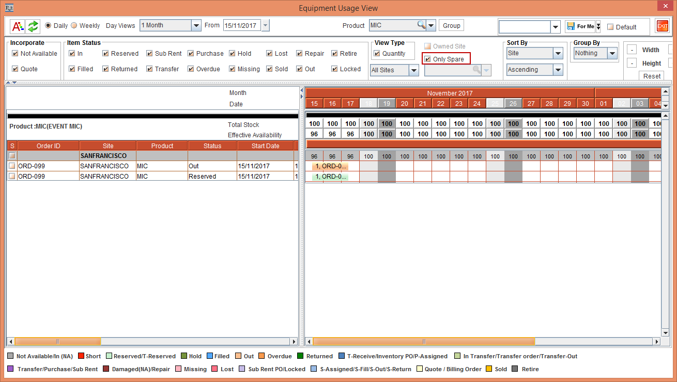Click the save disk icon beside For Me
This screenshot has height=382, width=677.
pos(571,26)
